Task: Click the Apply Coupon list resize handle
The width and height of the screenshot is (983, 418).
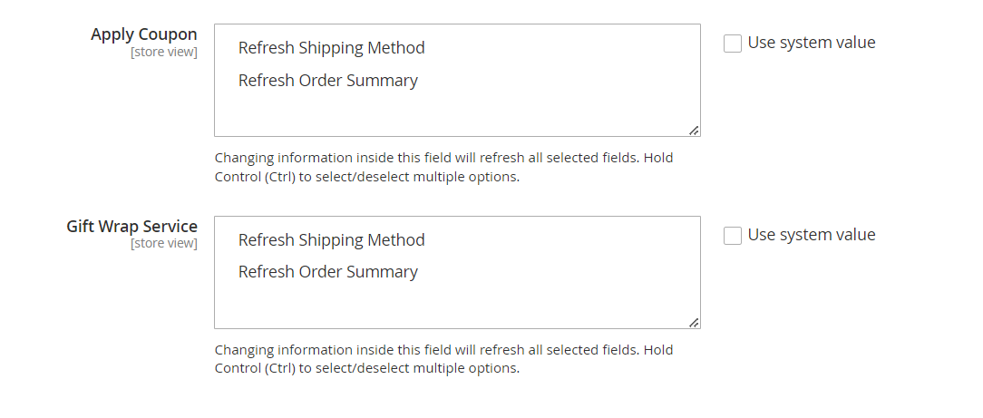Action: [x=694, y=131]
